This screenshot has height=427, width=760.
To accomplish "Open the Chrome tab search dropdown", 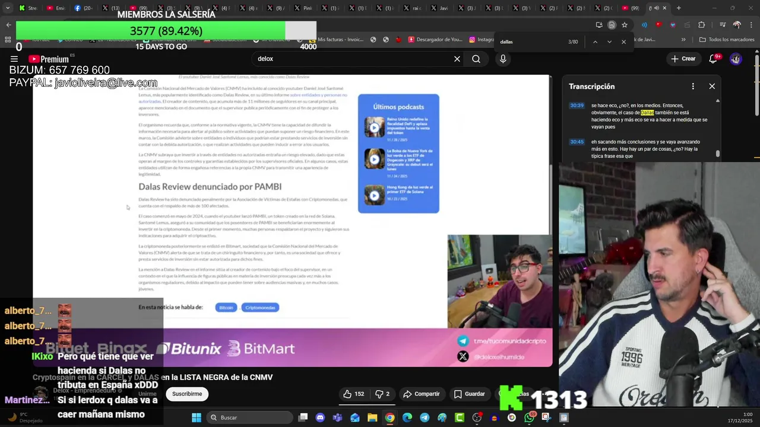I will pos(8,8).
